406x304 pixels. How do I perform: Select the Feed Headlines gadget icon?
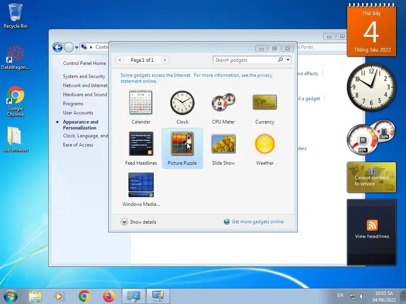[141, 143]
